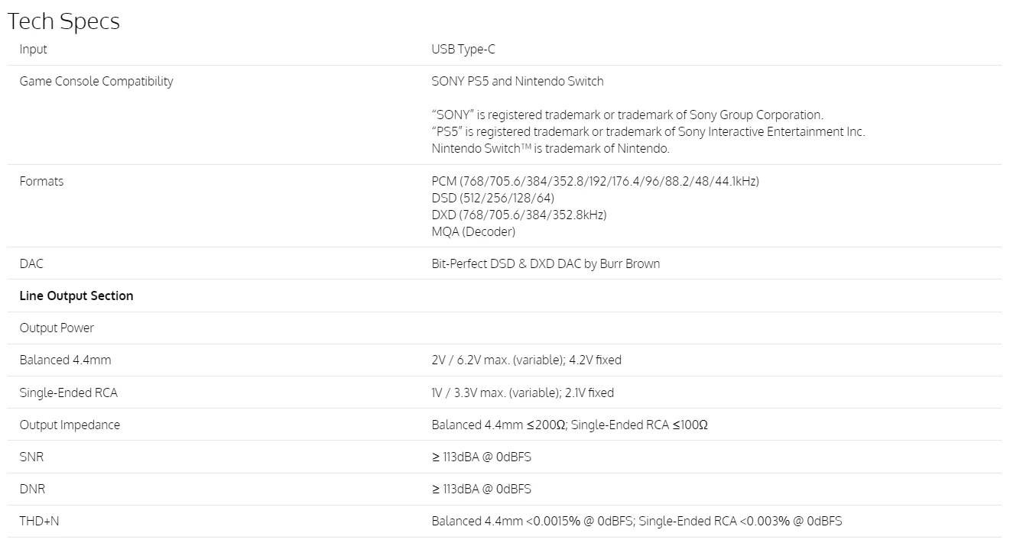Viewport: 1010px width, 546px height.
Task: Select the Output Power label
Action: click(x=57, y=328)
